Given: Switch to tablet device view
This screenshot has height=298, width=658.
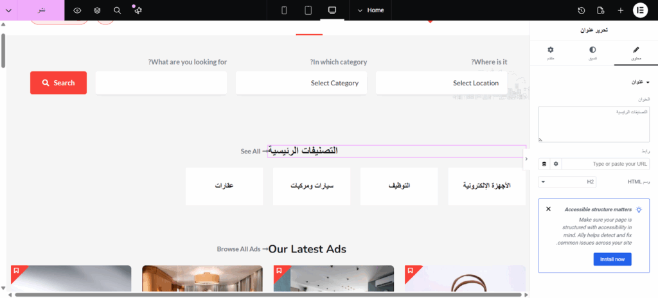Looking at the screenshot, I should pos(308,10).
